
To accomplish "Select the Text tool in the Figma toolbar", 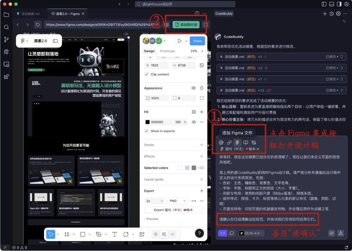I will click(x=115, y=234).
